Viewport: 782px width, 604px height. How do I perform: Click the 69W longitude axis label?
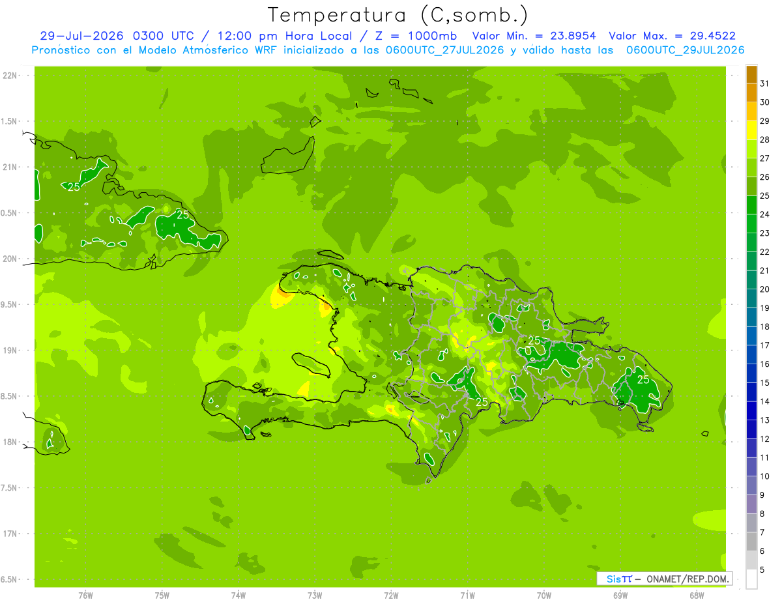pyautogui.click(x=620, y=596)
